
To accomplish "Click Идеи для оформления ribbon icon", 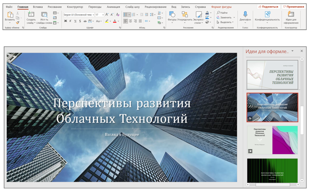I will point(291,14).
